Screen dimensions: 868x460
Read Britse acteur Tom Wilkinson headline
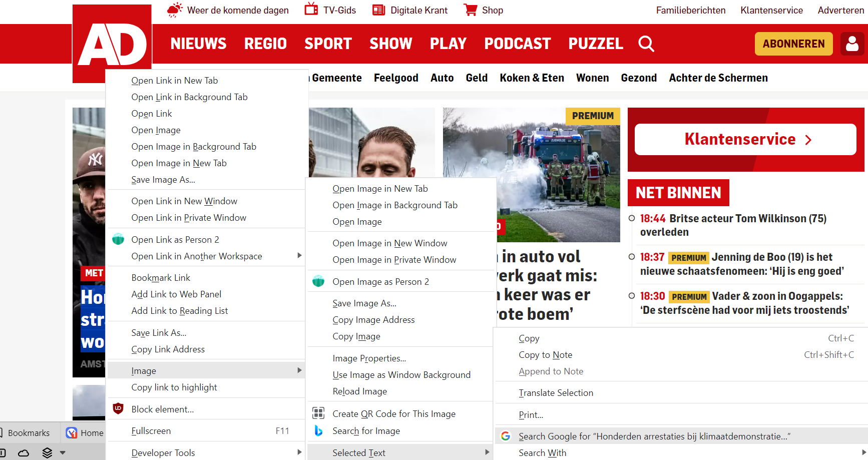point(733,225)
